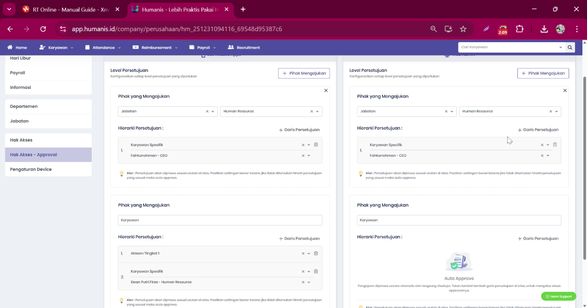Expand right panel Fahturrohman - CEO dropdown
Screen dimensions: 587x308
[548, 155]
